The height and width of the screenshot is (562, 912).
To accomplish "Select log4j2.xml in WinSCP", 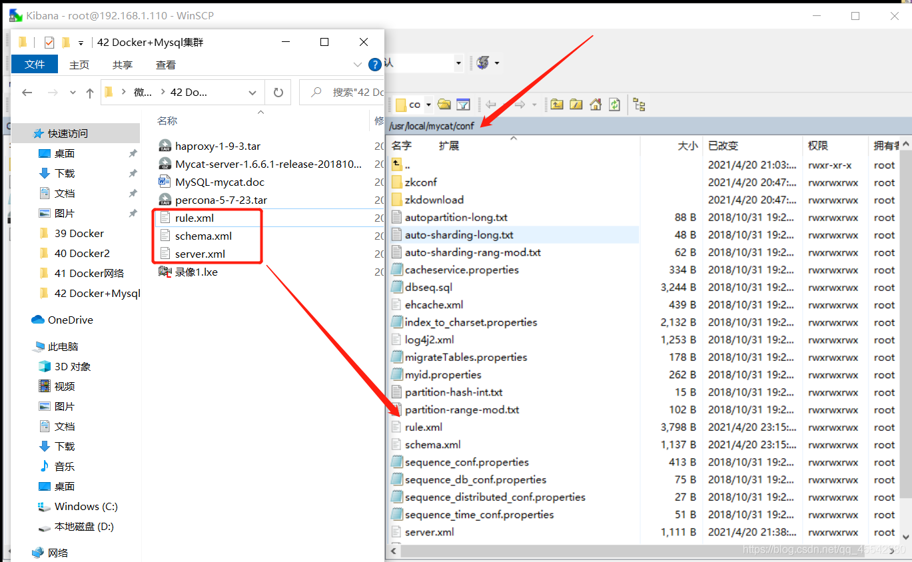I will 429,340.
